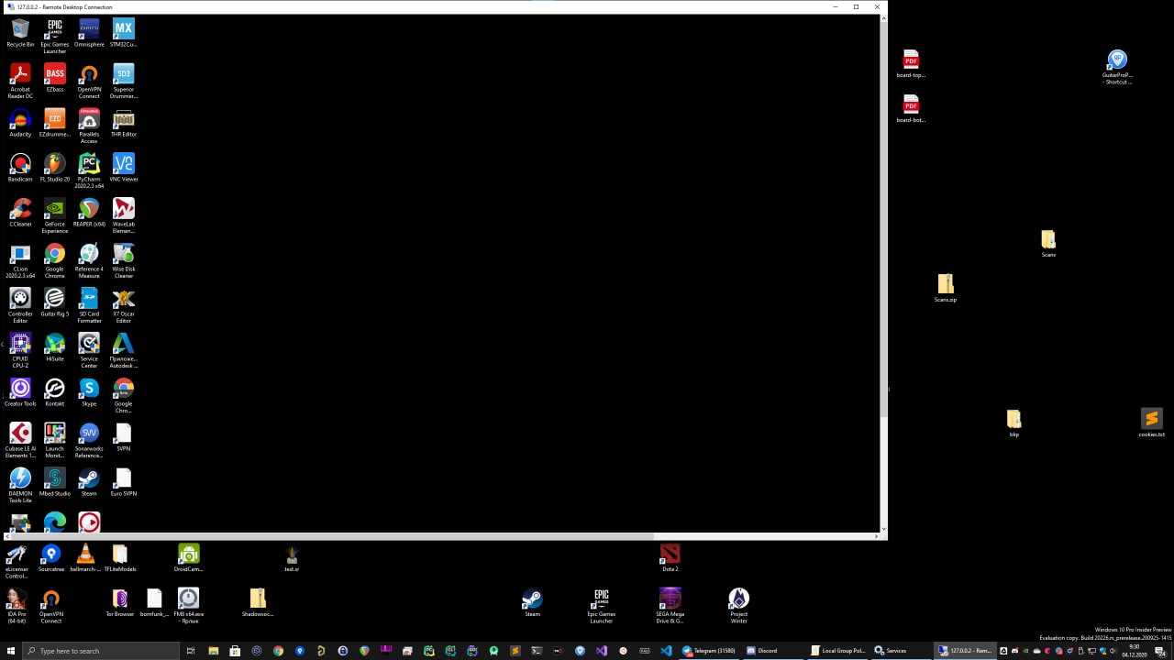The height and width of the screenshot is (660, 1174).
Task: Select Mbed Studio icon
Action: coord(55,481)
